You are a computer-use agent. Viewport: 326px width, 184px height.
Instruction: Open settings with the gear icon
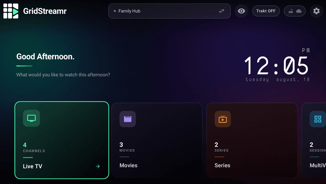(316, 11)
